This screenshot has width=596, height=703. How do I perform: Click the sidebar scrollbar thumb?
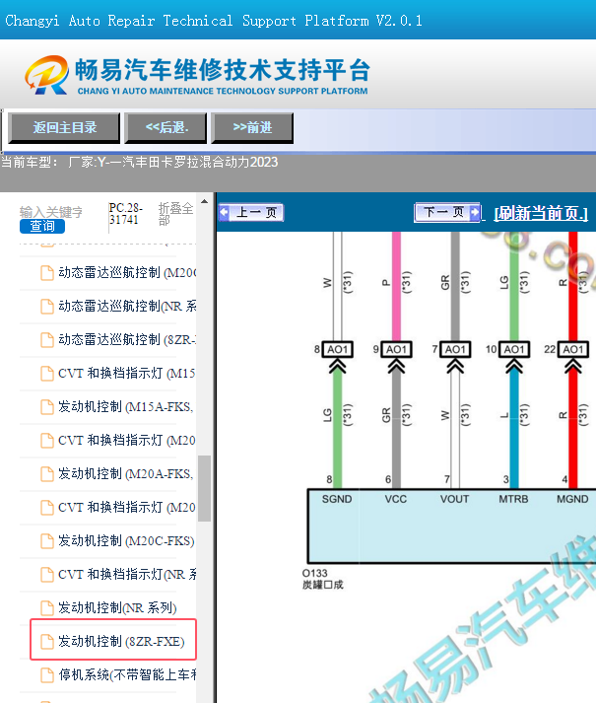(204, 488)
